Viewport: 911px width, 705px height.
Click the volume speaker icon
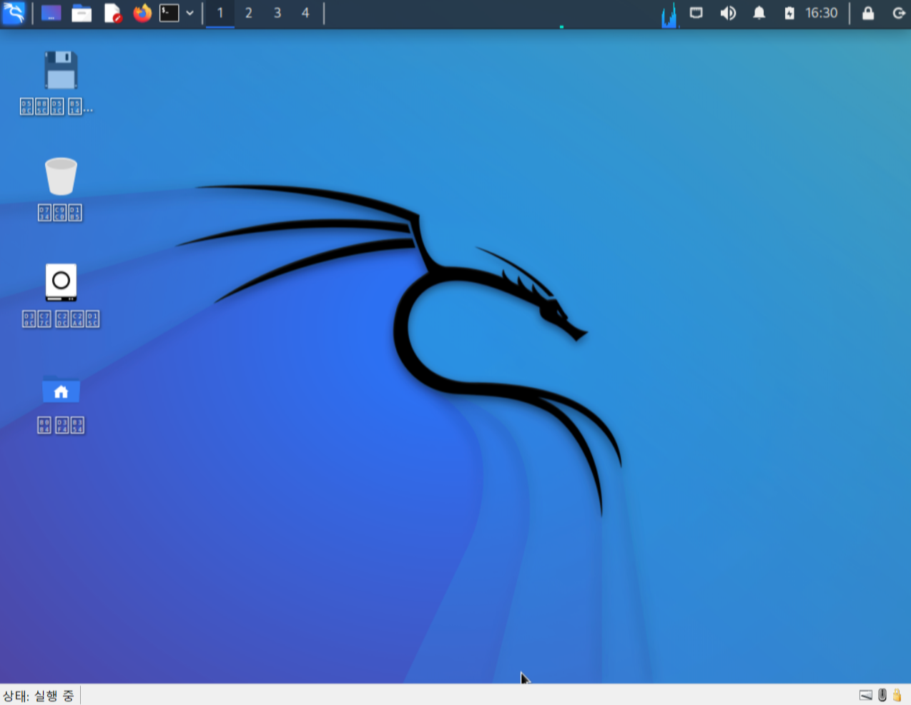[x=728, y=13]
